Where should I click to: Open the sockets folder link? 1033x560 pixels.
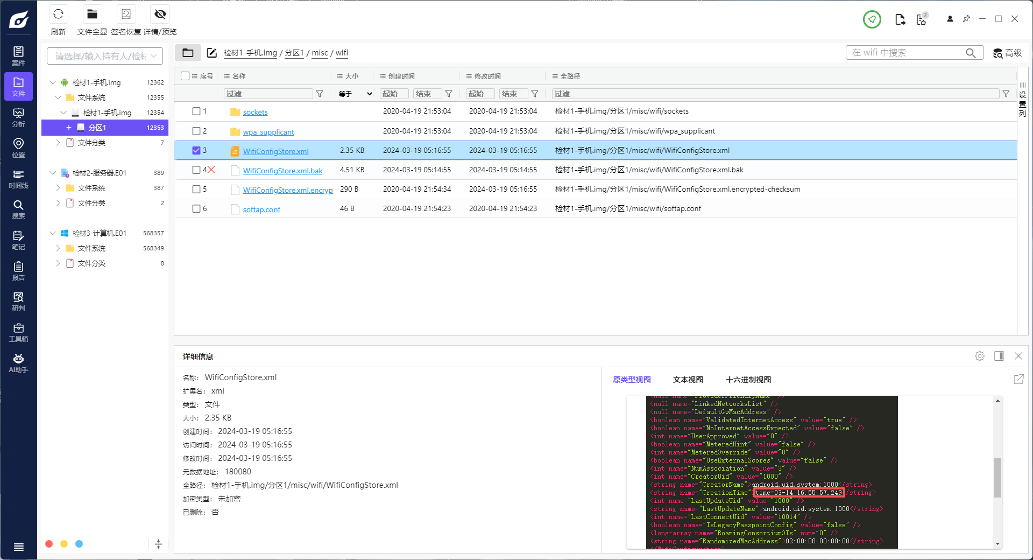point(255,112)
